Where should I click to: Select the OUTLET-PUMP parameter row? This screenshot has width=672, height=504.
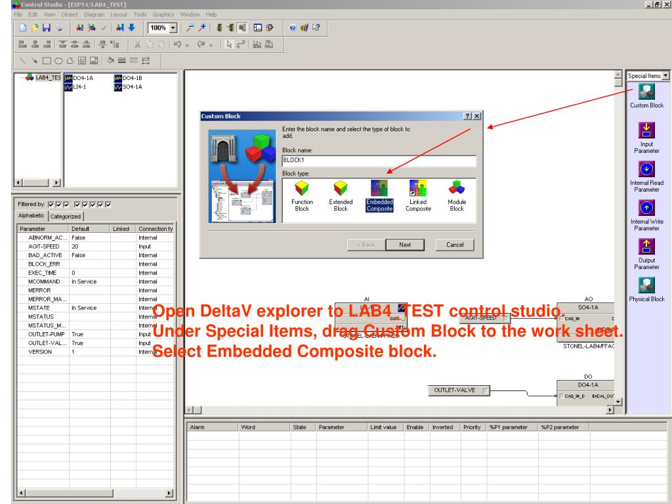click(x=96, y=334)
